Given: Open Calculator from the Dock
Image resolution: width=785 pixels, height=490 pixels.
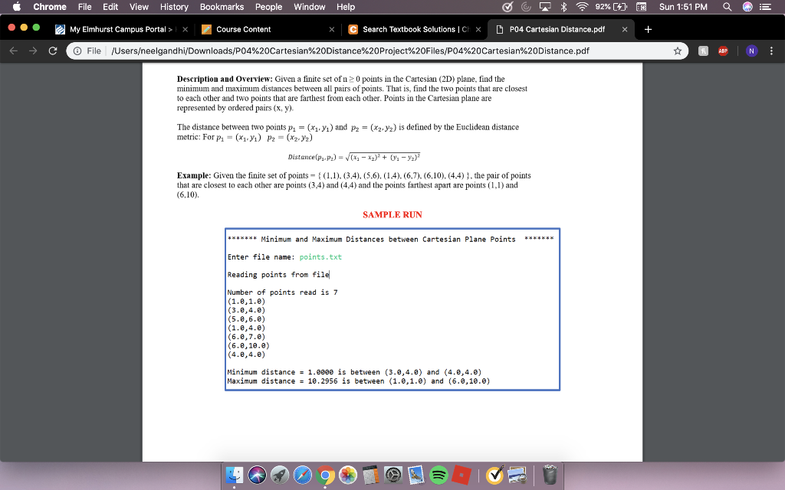Looking at the screenshot, I should (x=370, y=475).
